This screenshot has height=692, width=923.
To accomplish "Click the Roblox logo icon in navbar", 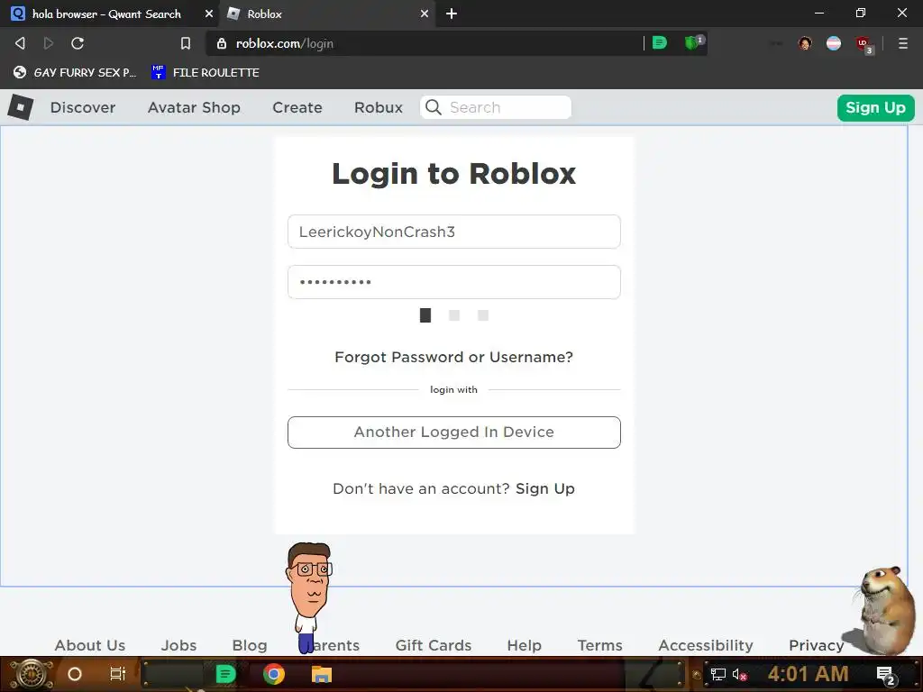I will pos(21,108).
